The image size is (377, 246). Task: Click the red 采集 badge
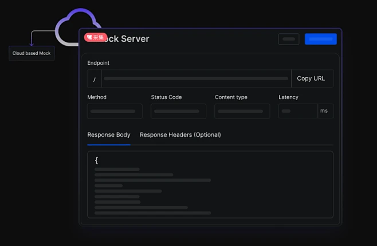pyautogui.click(x=96, y=37)
